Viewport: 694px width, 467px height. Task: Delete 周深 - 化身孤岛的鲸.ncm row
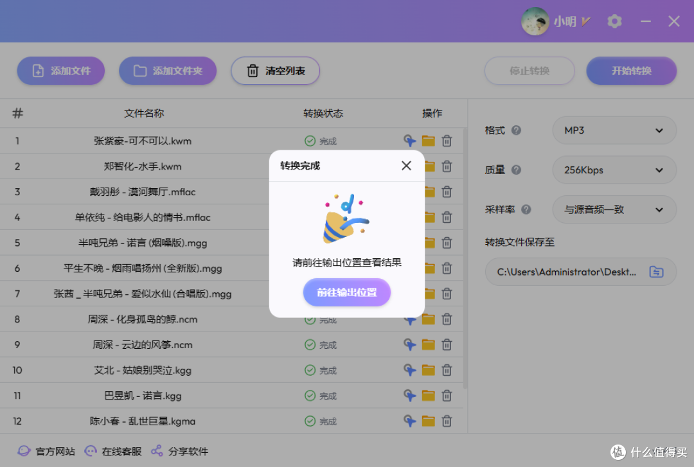point(447,319)
